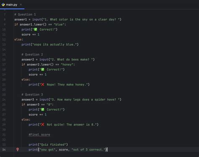Click the '# Question 1' comment
Screen dimensions: 199x157
[25, 14]
